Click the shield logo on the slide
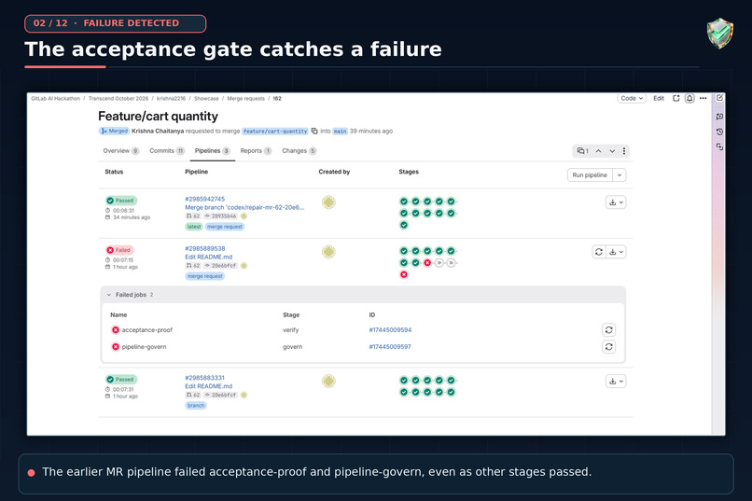Screen dimensions: 752x501 (719, 34)
